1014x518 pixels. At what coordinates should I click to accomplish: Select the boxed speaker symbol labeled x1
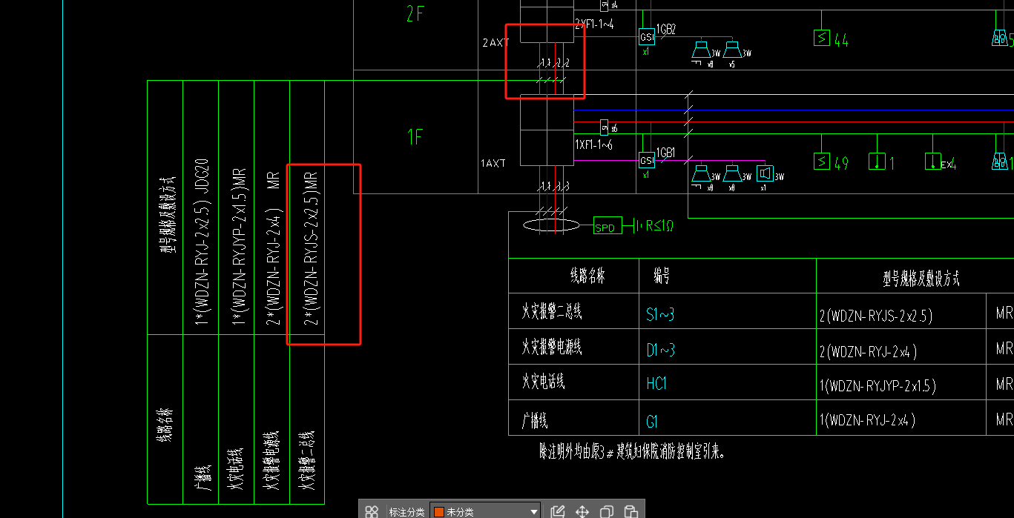pos(766,173)
